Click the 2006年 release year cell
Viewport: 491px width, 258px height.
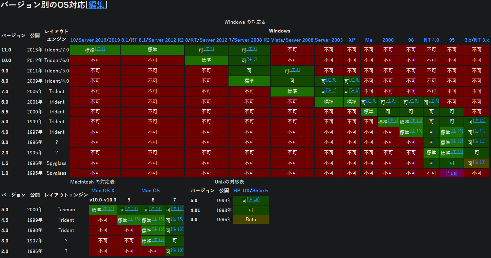pyautogui.click(x=35, y=91)
